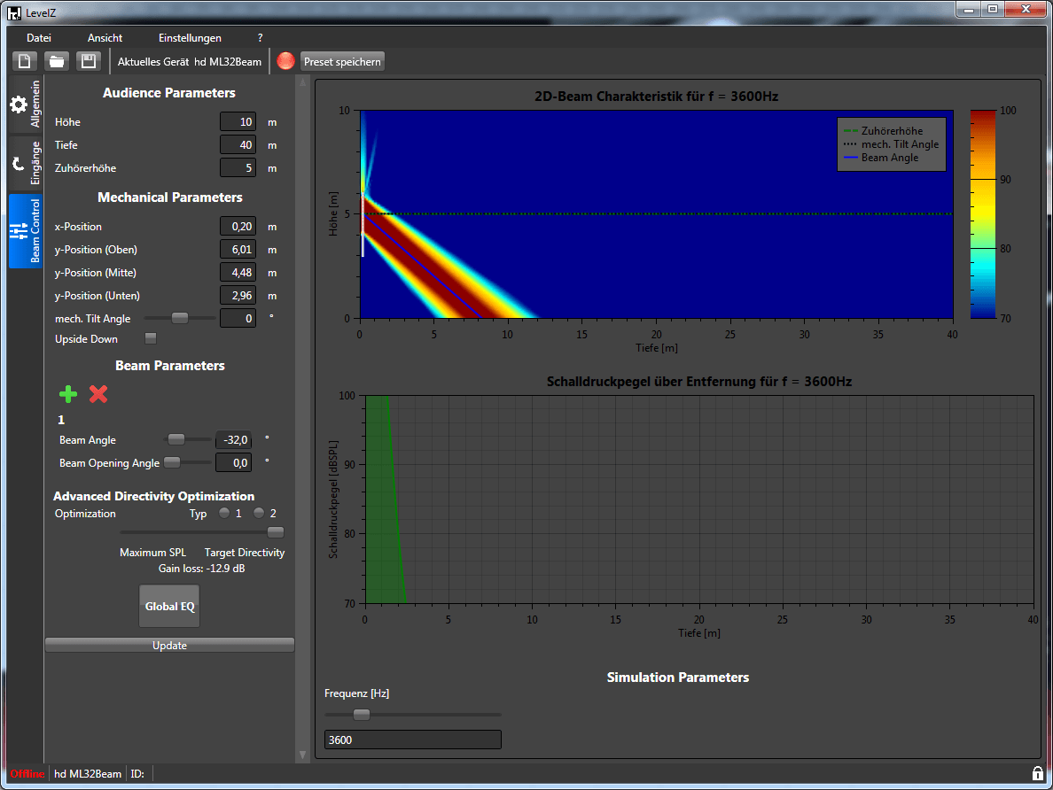Click the Update button
The height and width of the screenshot is (790, 1053).
coord(169,646)
